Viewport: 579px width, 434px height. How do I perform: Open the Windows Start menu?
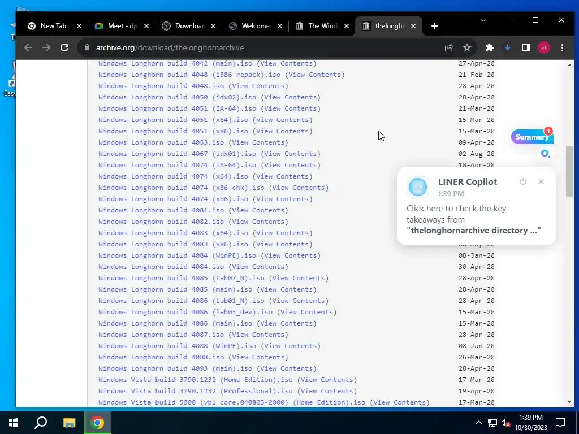14,423
